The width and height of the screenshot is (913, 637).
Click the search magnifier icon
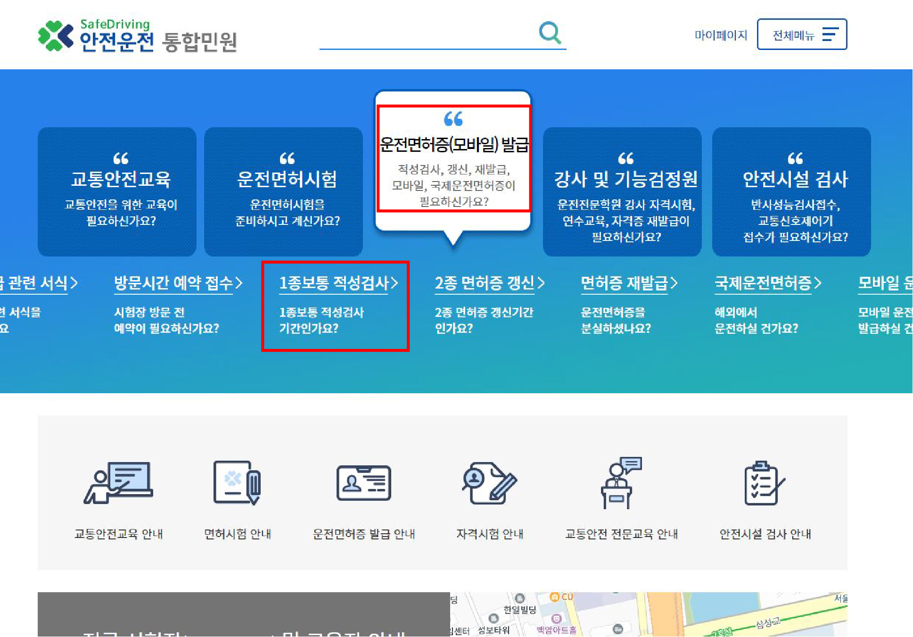[x=549, y=33]
